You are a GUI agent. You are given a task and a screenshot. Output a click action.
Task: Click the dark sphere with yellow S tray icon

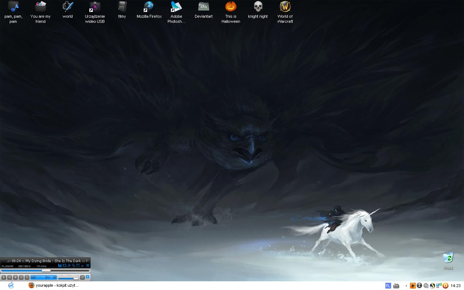[432, 286]
